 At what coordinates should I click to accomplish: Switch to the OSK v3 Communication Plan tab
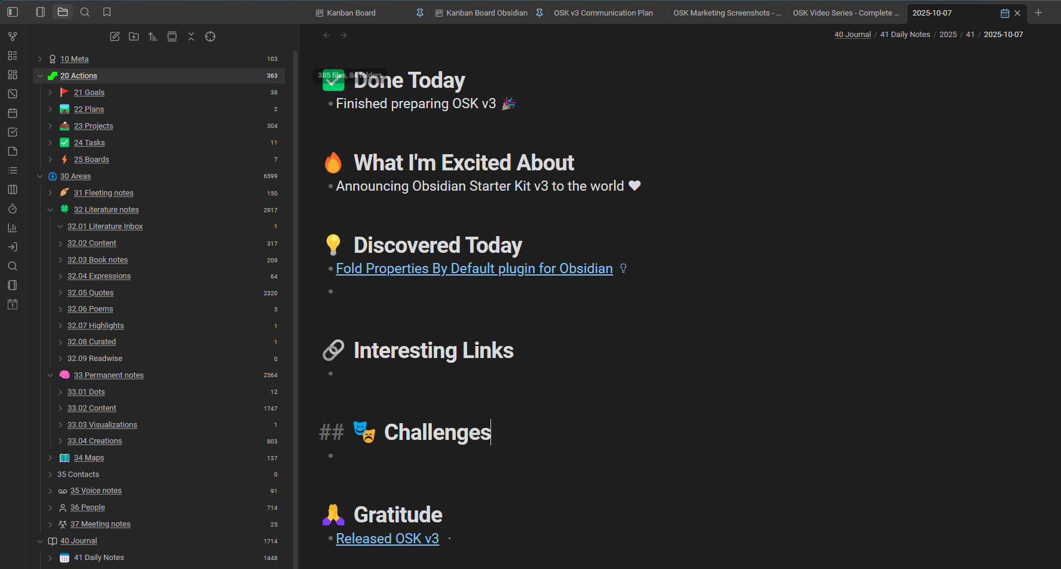coord(603,13)
